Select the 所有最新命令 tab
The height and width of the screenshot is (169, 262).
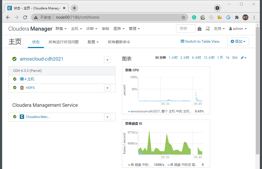point(119,42)
